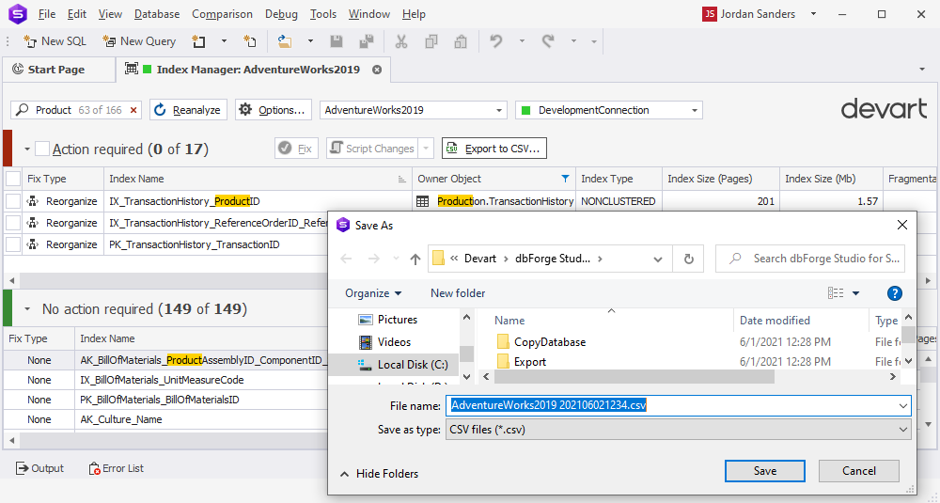Check the IX_TransactionHistory_ReferenceOrderID row checkbox
Viewport: 940px width, 503px height.
point(12,223)
